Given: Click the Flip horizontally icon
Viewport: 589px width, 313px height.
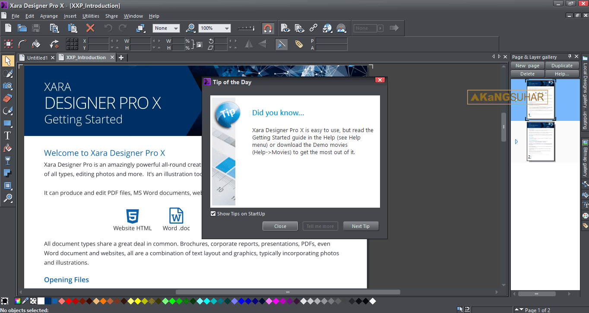Looking at the screenshot, I should point(249,44).
